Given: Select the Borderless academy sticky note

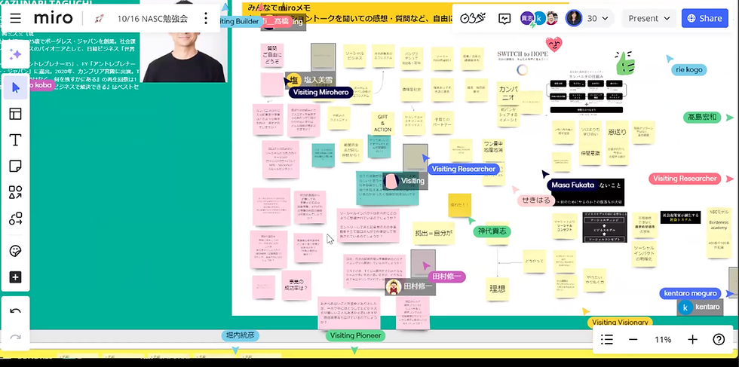Looking at the screenshot, I should coord(719,233).
